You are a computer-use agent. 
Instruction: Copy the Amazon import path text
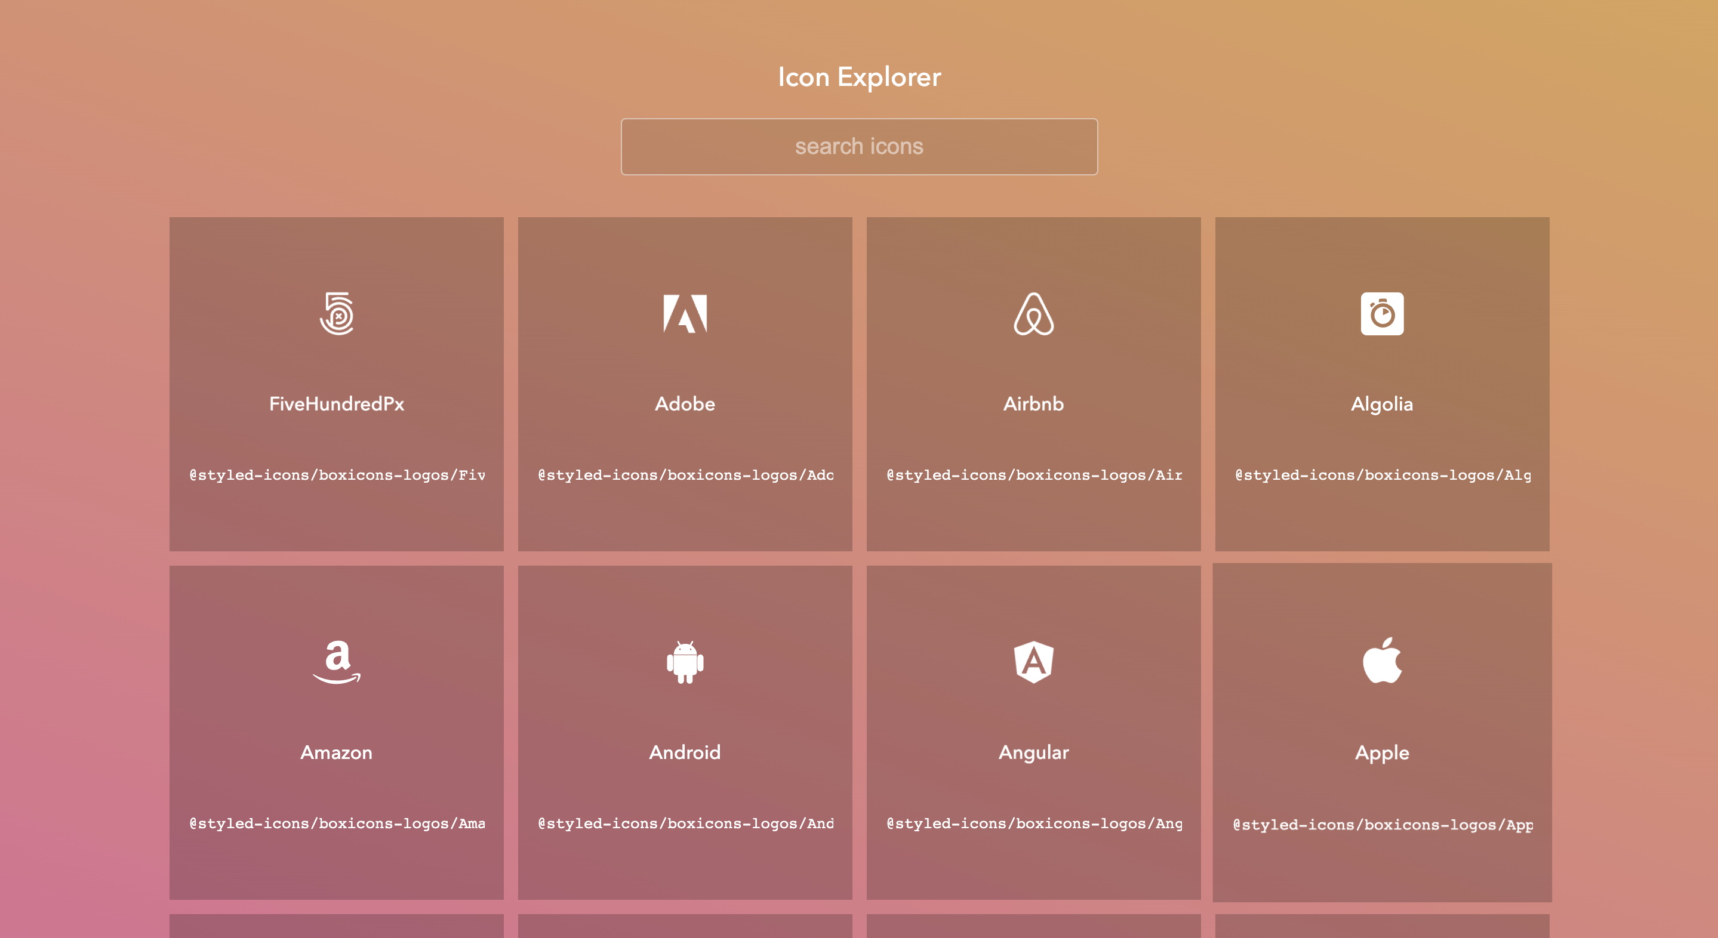pyautogui.click(x=337, y=823)
